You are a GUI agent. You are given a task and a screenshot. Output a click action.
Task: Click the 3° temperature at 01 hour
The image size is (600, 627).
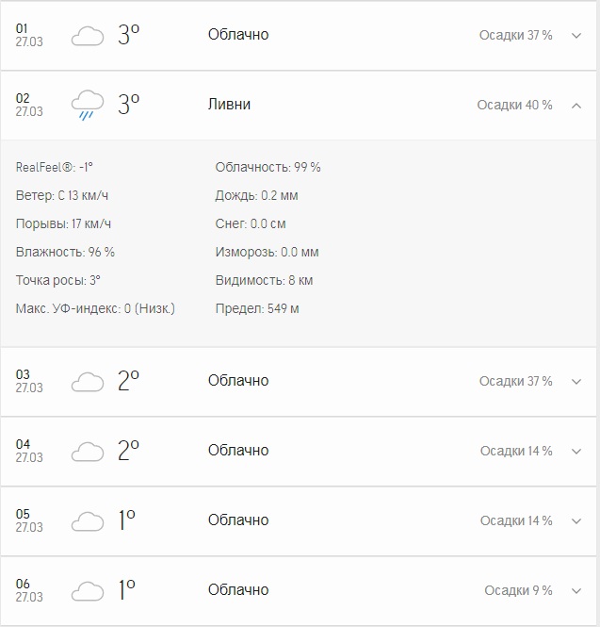pyautogui.click(x=128, y=34)
